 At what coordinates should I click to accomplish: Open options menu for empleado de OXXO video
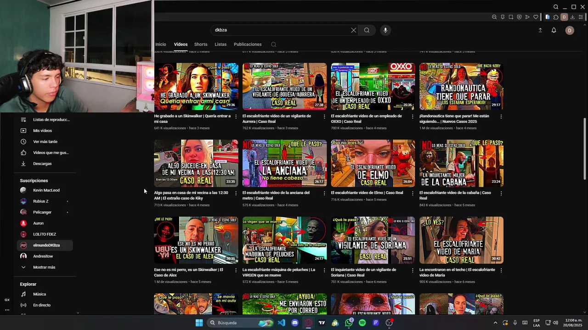click(413, 116)
